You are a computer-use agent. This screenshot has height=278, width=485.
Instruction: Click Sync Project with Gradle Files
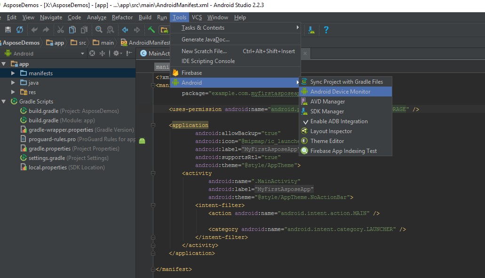346,81
